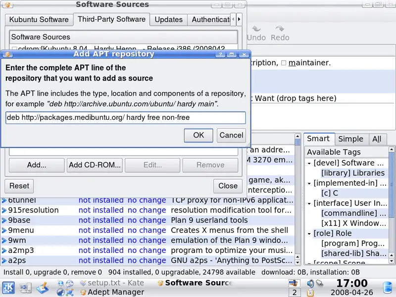The image size is (396, 297).
Task: Expand the 6tunnel package row arrow
Action: click(4, 200)
